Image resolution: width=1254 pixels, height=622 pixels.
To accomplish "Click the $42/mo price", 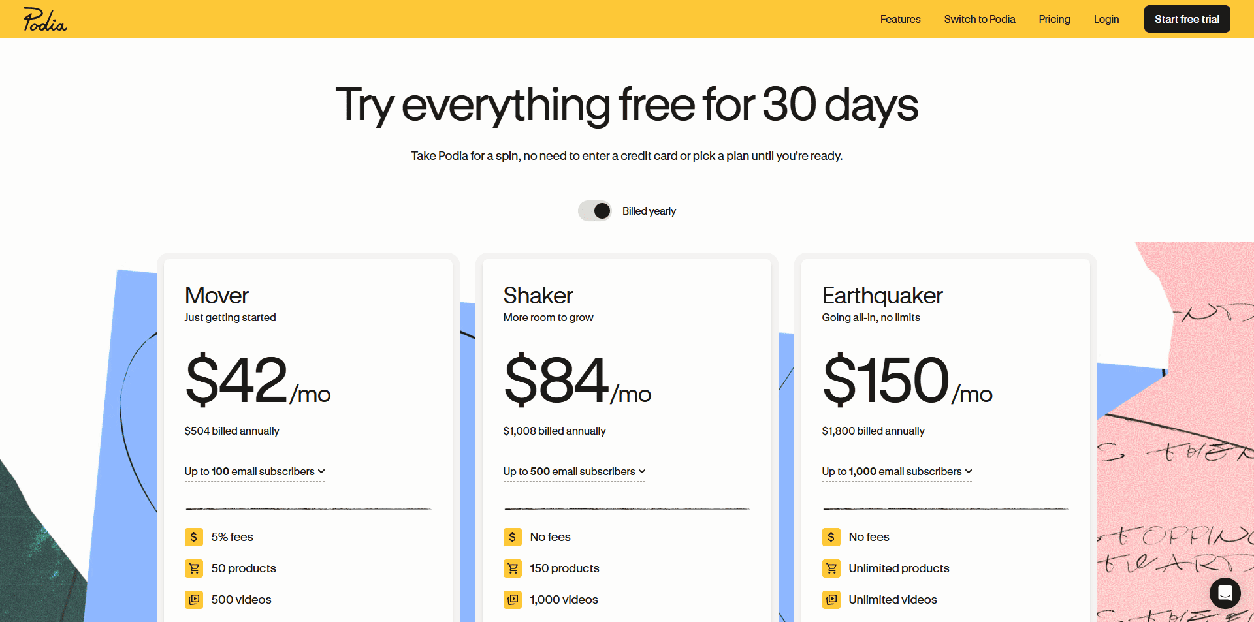I will (x=258, y=381).
